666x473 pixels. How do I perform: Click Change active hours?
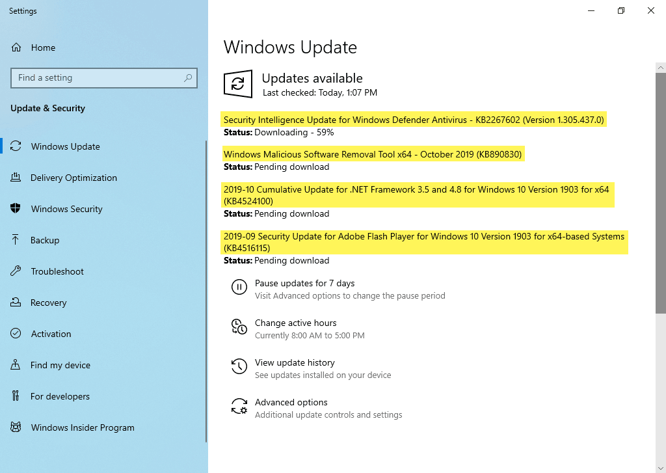(x=296, y=323)
